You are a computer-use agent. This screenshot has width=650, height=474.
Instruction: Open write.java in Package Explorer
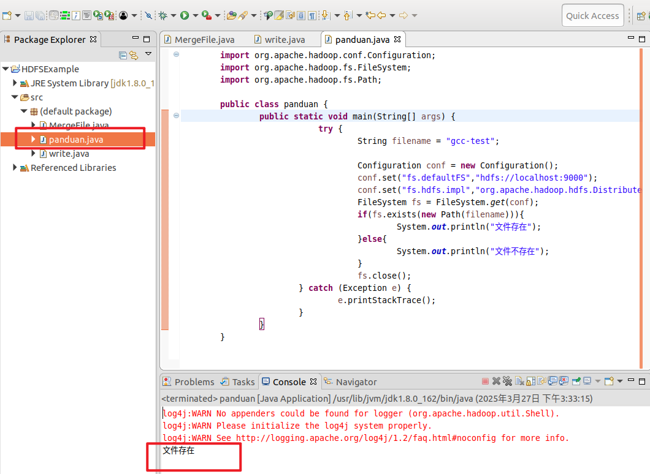[69, 154]
